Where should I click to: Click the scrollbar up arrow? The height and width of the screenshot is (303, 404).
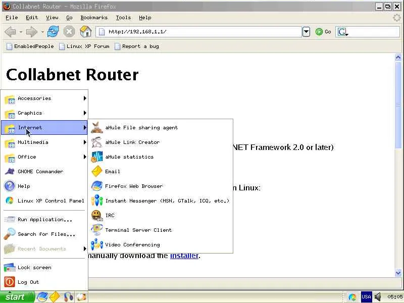click(398, 57)
